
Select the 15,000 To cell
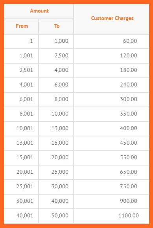tap(56, 143)
